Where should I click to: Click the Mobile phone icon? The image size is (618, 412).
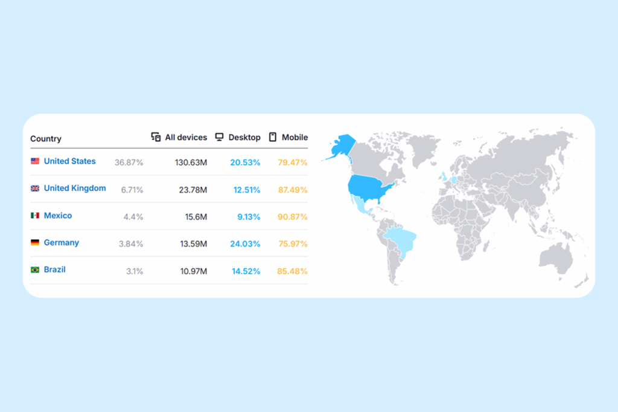coord(273,137)
